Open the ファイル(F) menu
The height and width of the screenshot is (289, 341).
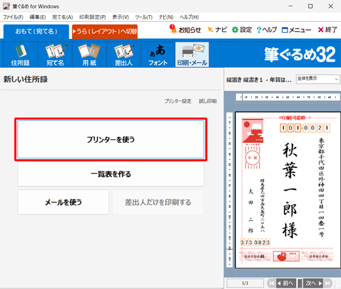(x=13, y=17)
